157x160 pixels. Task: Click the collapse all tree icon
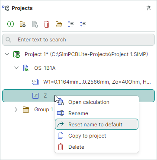[x=83, y=24]
